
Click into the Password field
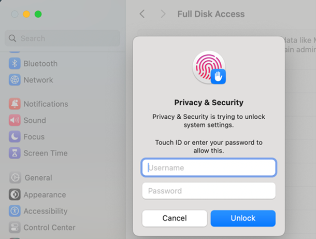tap(209, 191)
